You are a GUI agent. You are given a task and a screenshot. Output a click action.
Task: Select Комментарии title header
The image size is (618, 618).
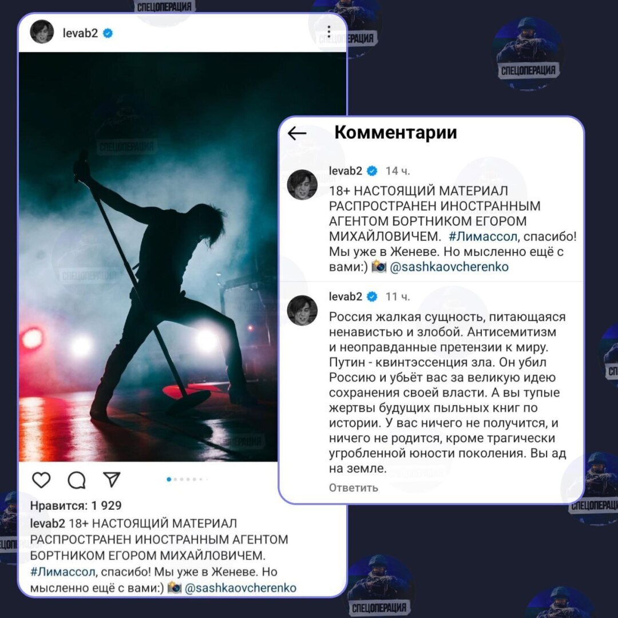coord(396,132)
